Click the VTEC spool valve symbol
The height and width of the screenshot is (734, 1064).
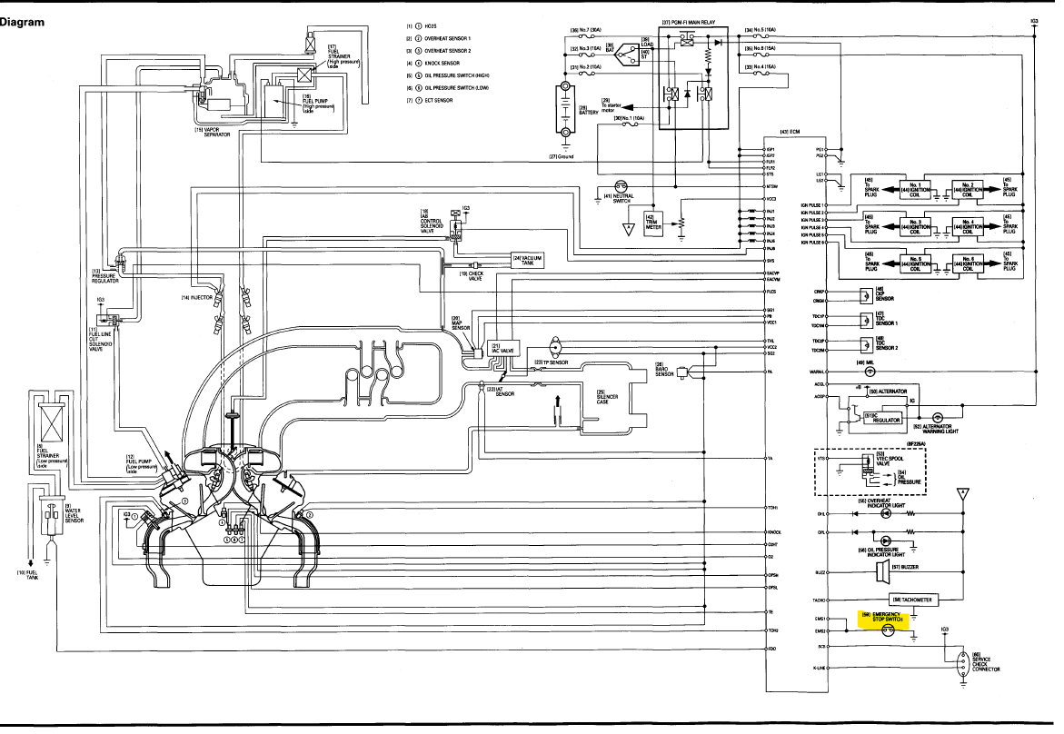click(x=867, y=465)
